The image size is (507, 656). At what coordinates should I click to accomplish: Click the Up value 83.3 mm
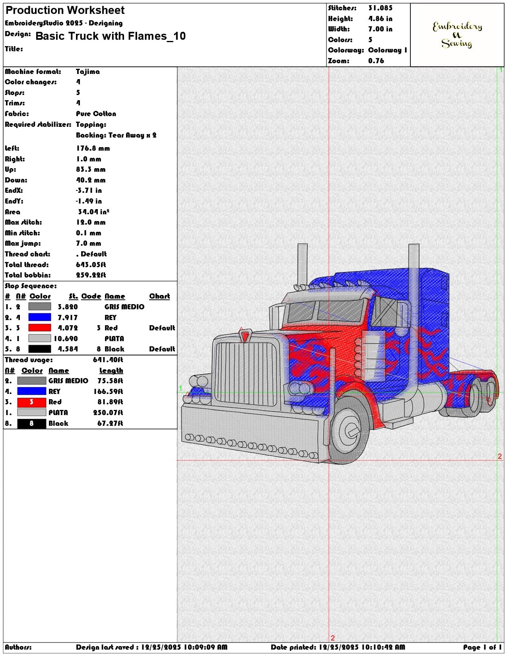click(x=91, y=169)
